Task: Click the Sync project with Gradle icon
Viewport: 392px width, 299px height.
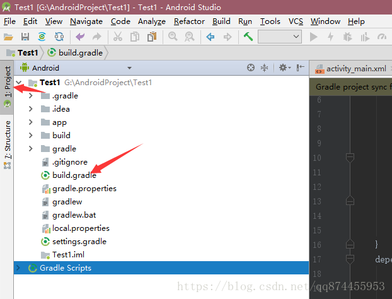Action: [x=42, y=37]
